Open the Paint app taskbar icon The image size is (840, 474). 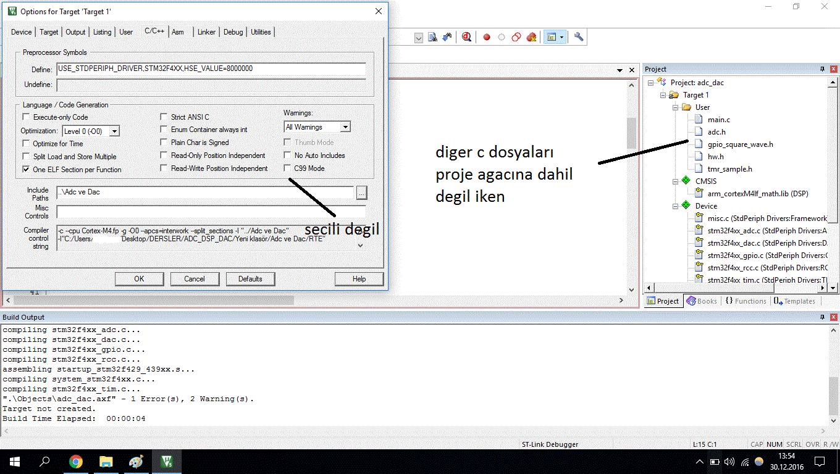[x=136, y=462]
